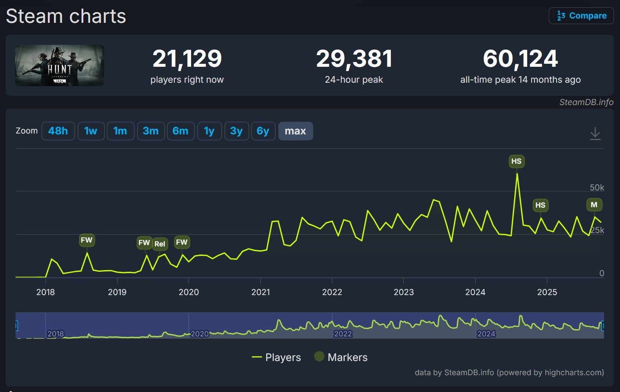Open the Hunt game thumbnail image
Viewport: 620px width, 392px height.
[x=60, y=65]
